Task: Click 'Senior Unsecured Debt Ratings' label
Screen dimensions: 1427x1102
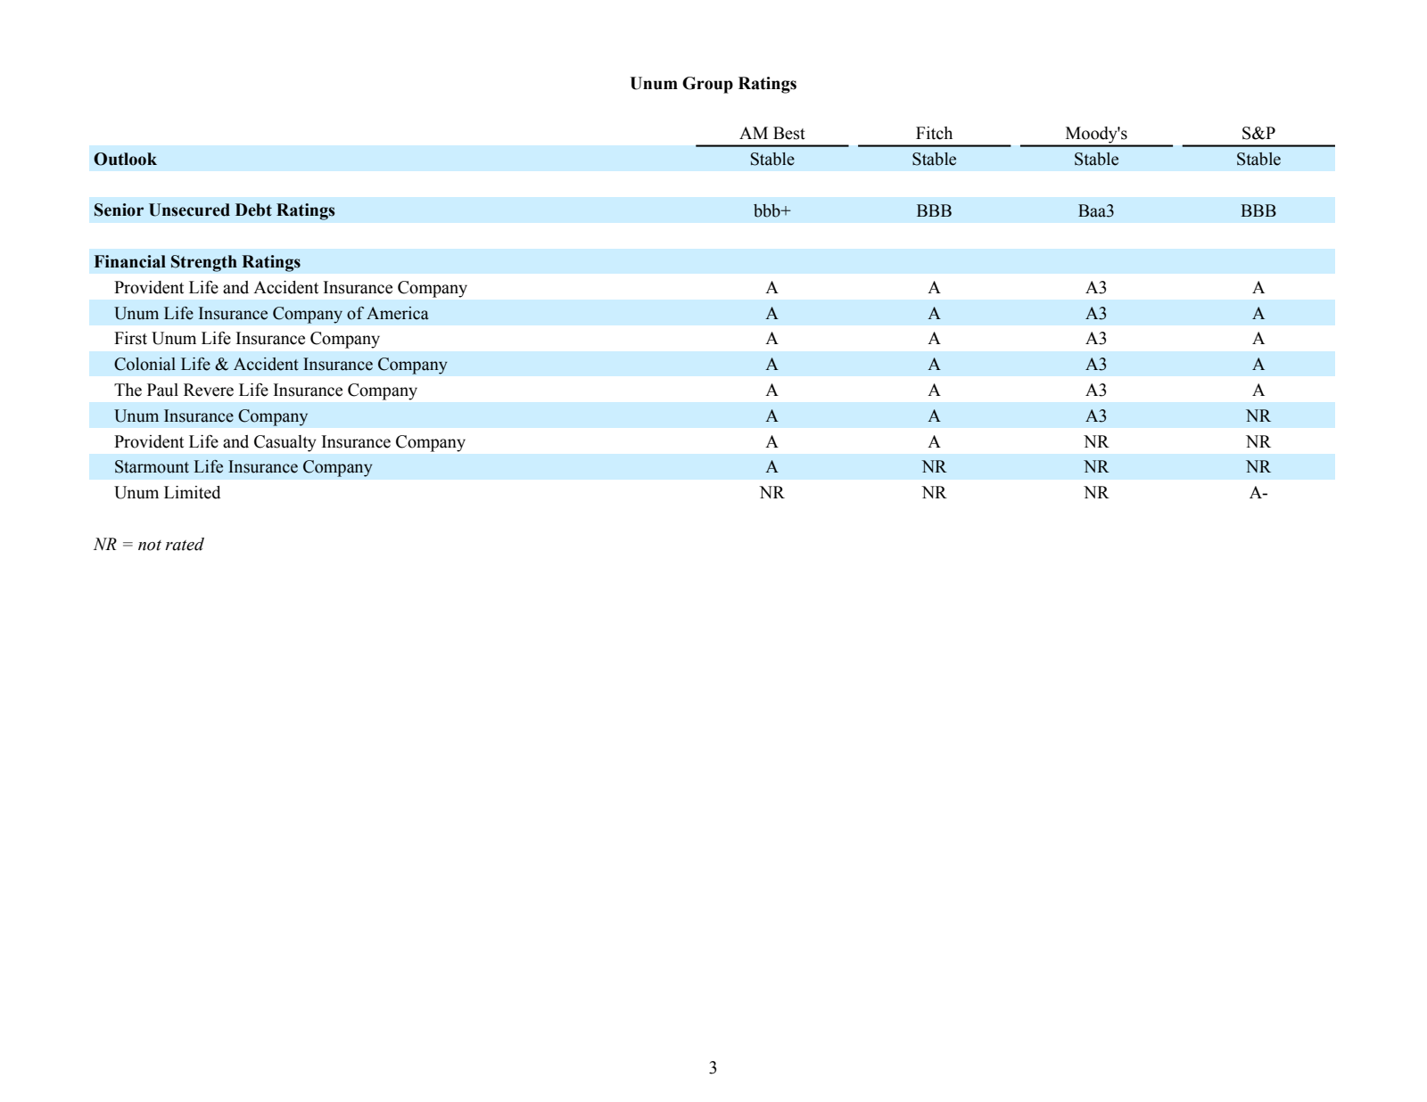Action: click(214, 210)
